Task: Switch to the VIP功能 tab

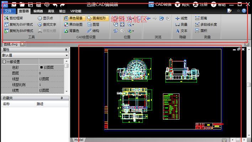Action: (x=76, y=11)
